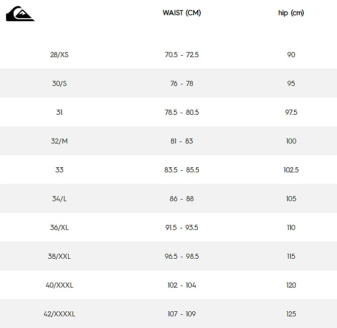The image size is (337, 328).
Task: Select the 40/XXXL size cell
Action: pos(59,285)
